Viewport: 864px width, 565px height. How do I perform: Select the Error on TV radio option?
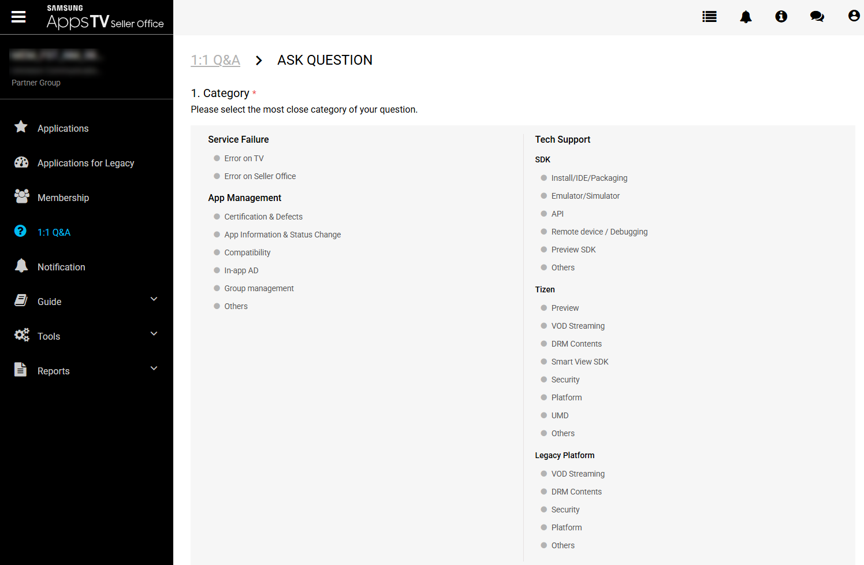217,158
